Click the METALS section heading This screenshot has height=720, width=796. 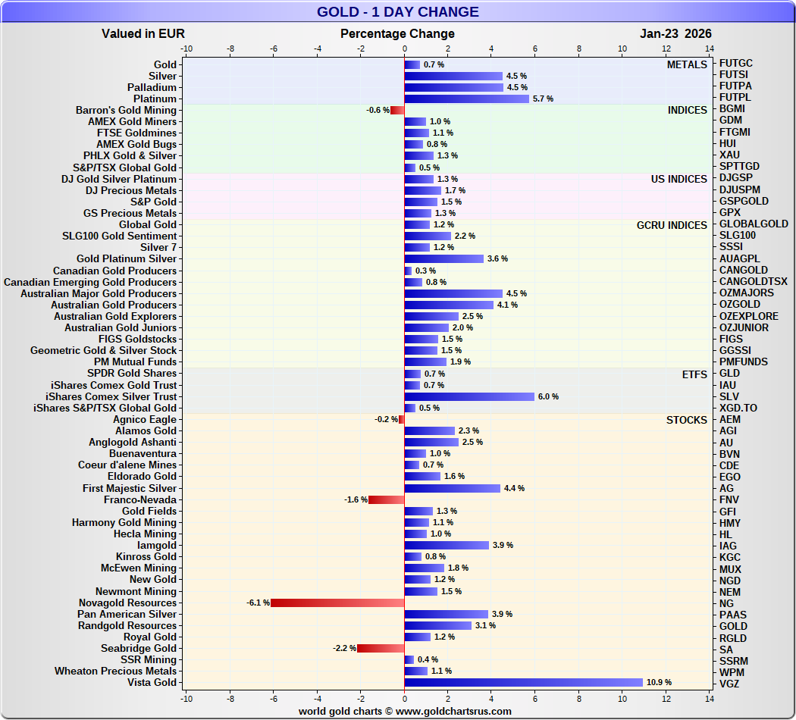[x=687, y=64]
